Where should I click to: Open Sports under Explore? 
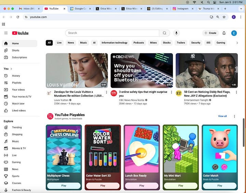[19, 176]
